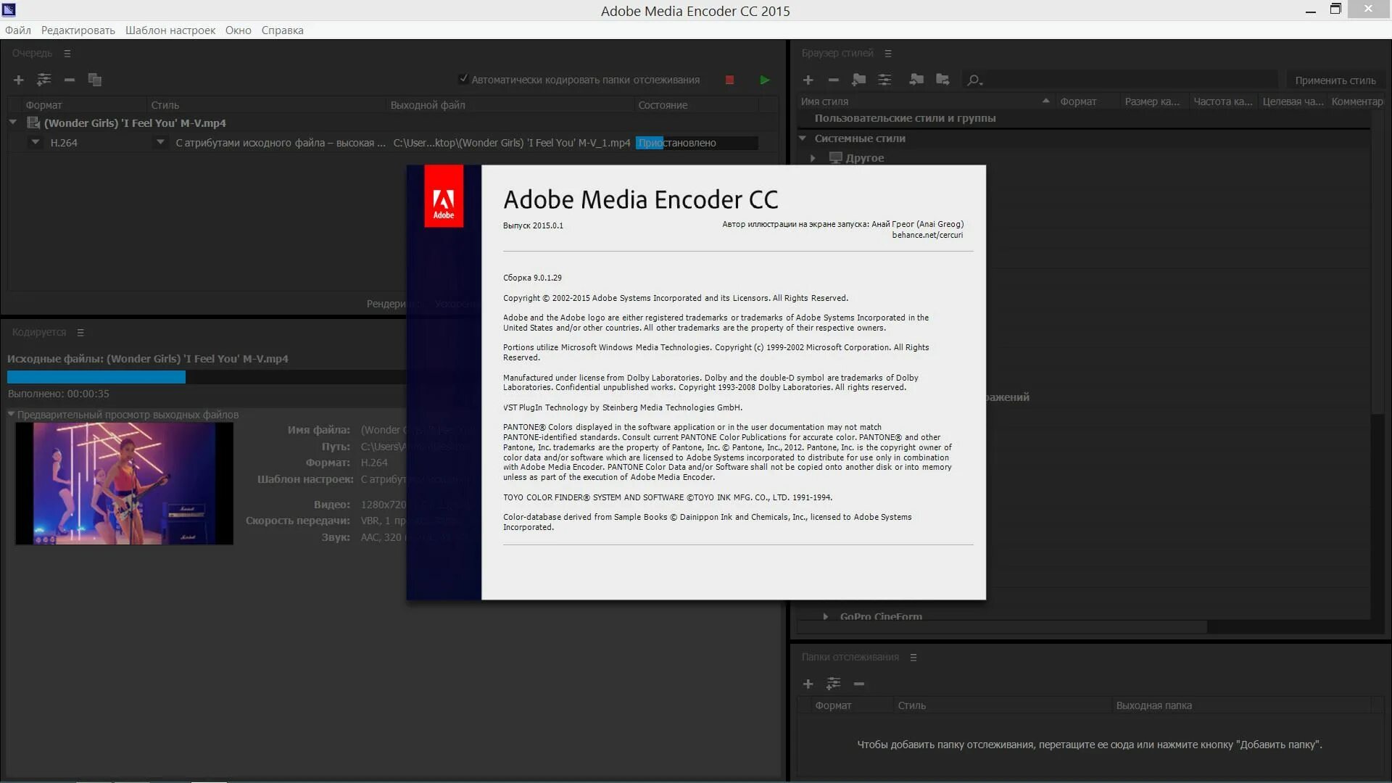The width and height of the screenshot is (1392, 783).
Task: Click Add Watch Folder plus icon
Action: point(808,684)
